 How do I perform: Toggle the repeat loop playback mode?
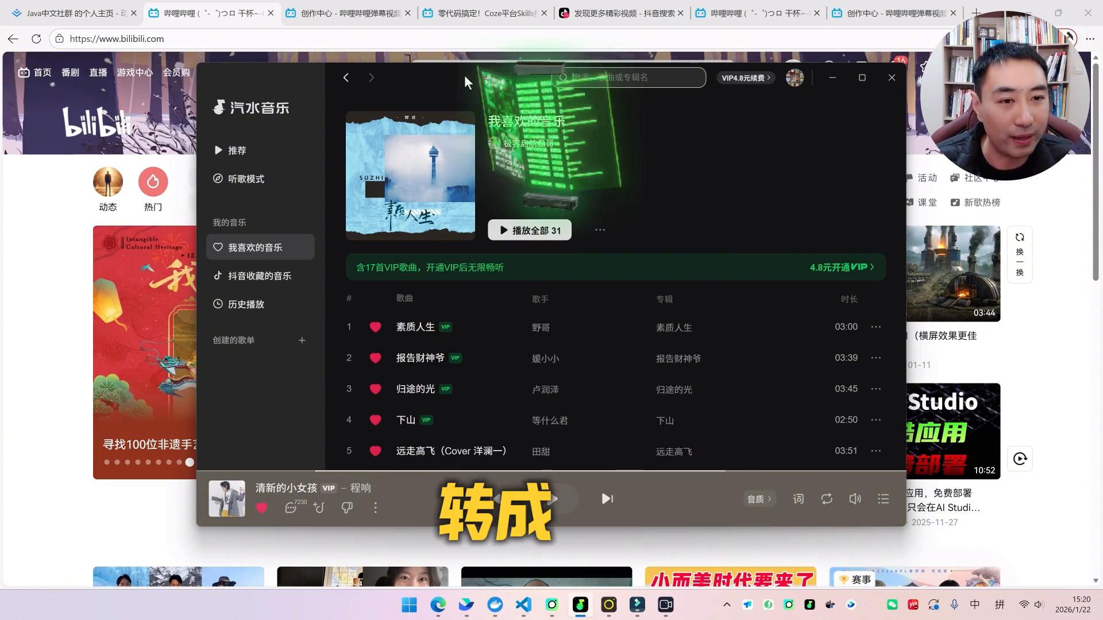(x=827, y=499)
